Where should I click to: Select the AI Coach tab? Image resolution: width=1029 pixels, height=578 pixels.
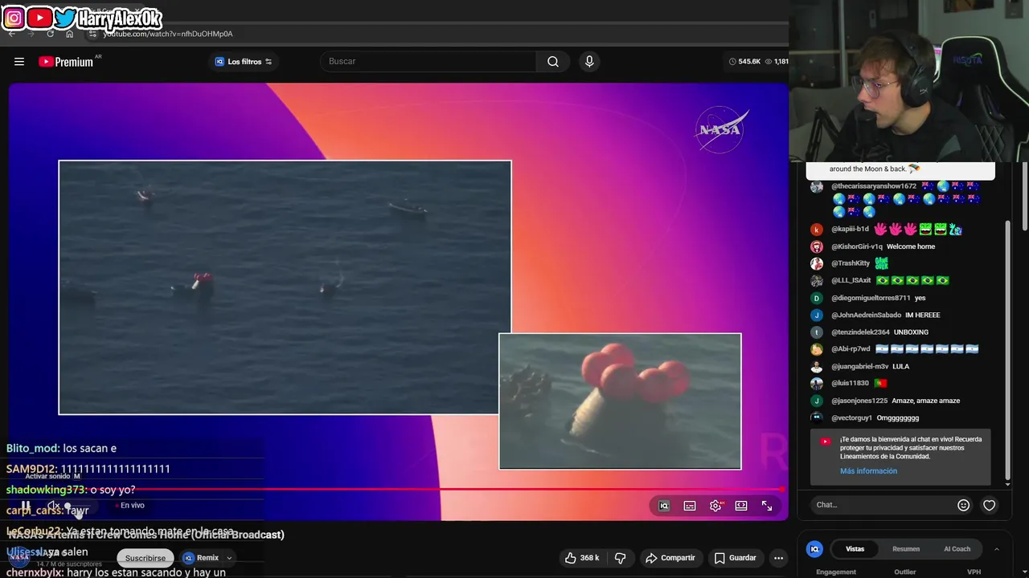pyautogui.click(x=957, y=549)
